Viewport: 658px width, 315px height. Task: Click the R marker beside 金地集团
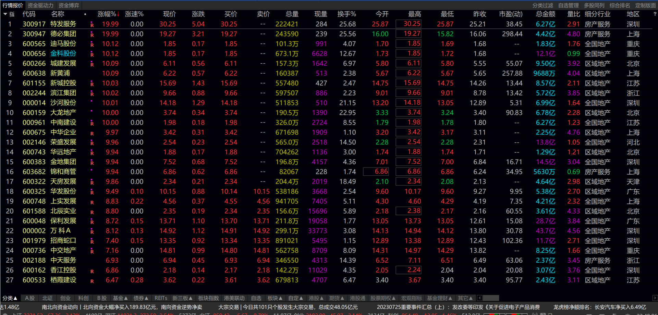coord(92,163)
